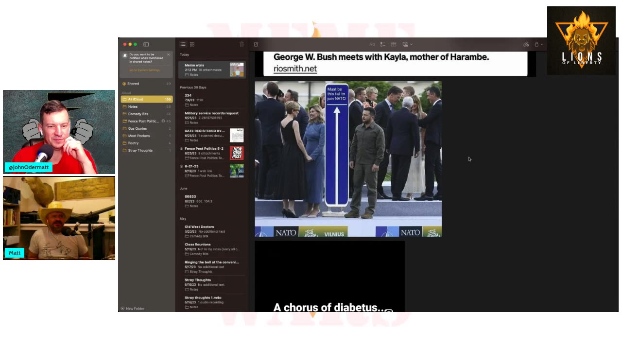Click the Meme wars note thumbnail
Viewport: 622px width, 350px height.
pos(237,70)
